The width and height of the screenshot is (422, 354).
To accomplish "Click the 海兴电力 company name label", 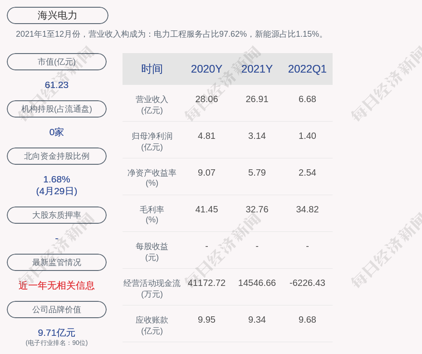I will pos(57,15).
